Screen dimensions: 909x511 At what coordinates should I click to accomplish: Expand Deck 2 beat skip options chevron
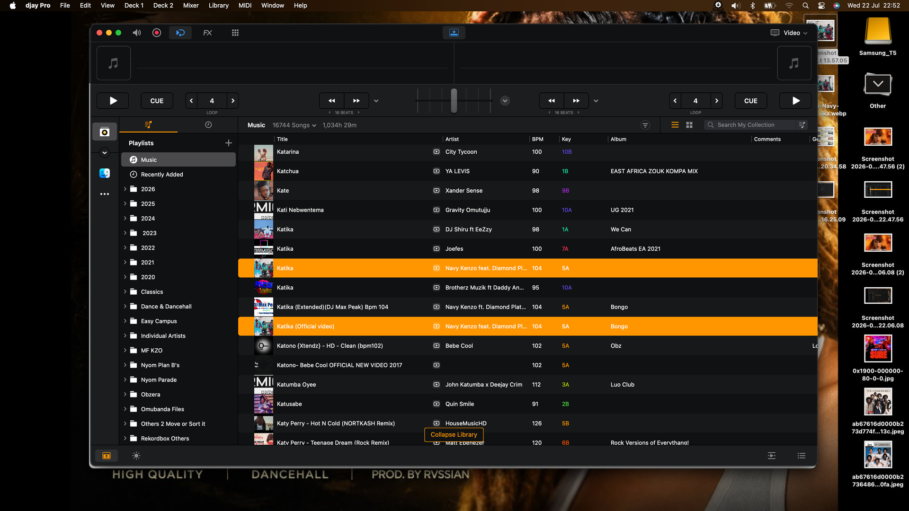pyautogui.click(x=596, y=101)
